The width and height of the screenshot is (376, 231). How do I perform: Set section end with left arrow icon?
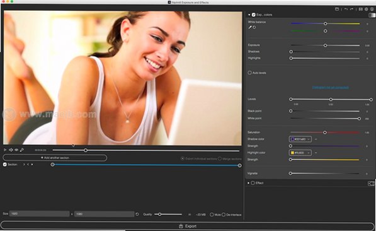[x=28, y=165]
